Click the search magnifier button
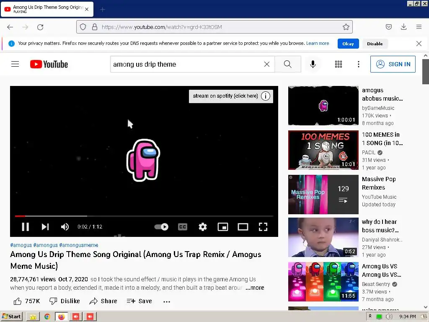429x322 pixels. pos(287,64)
